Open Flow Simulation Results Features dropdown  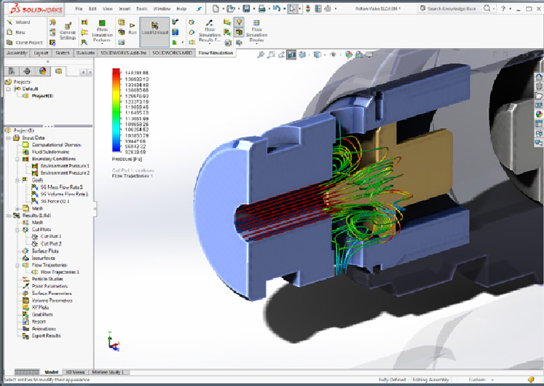[x=210, y=32]
